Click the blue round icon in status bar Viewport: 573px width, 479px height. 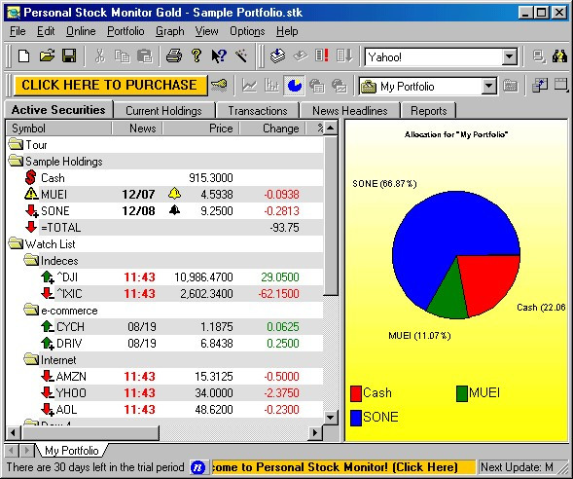point(198,467)
